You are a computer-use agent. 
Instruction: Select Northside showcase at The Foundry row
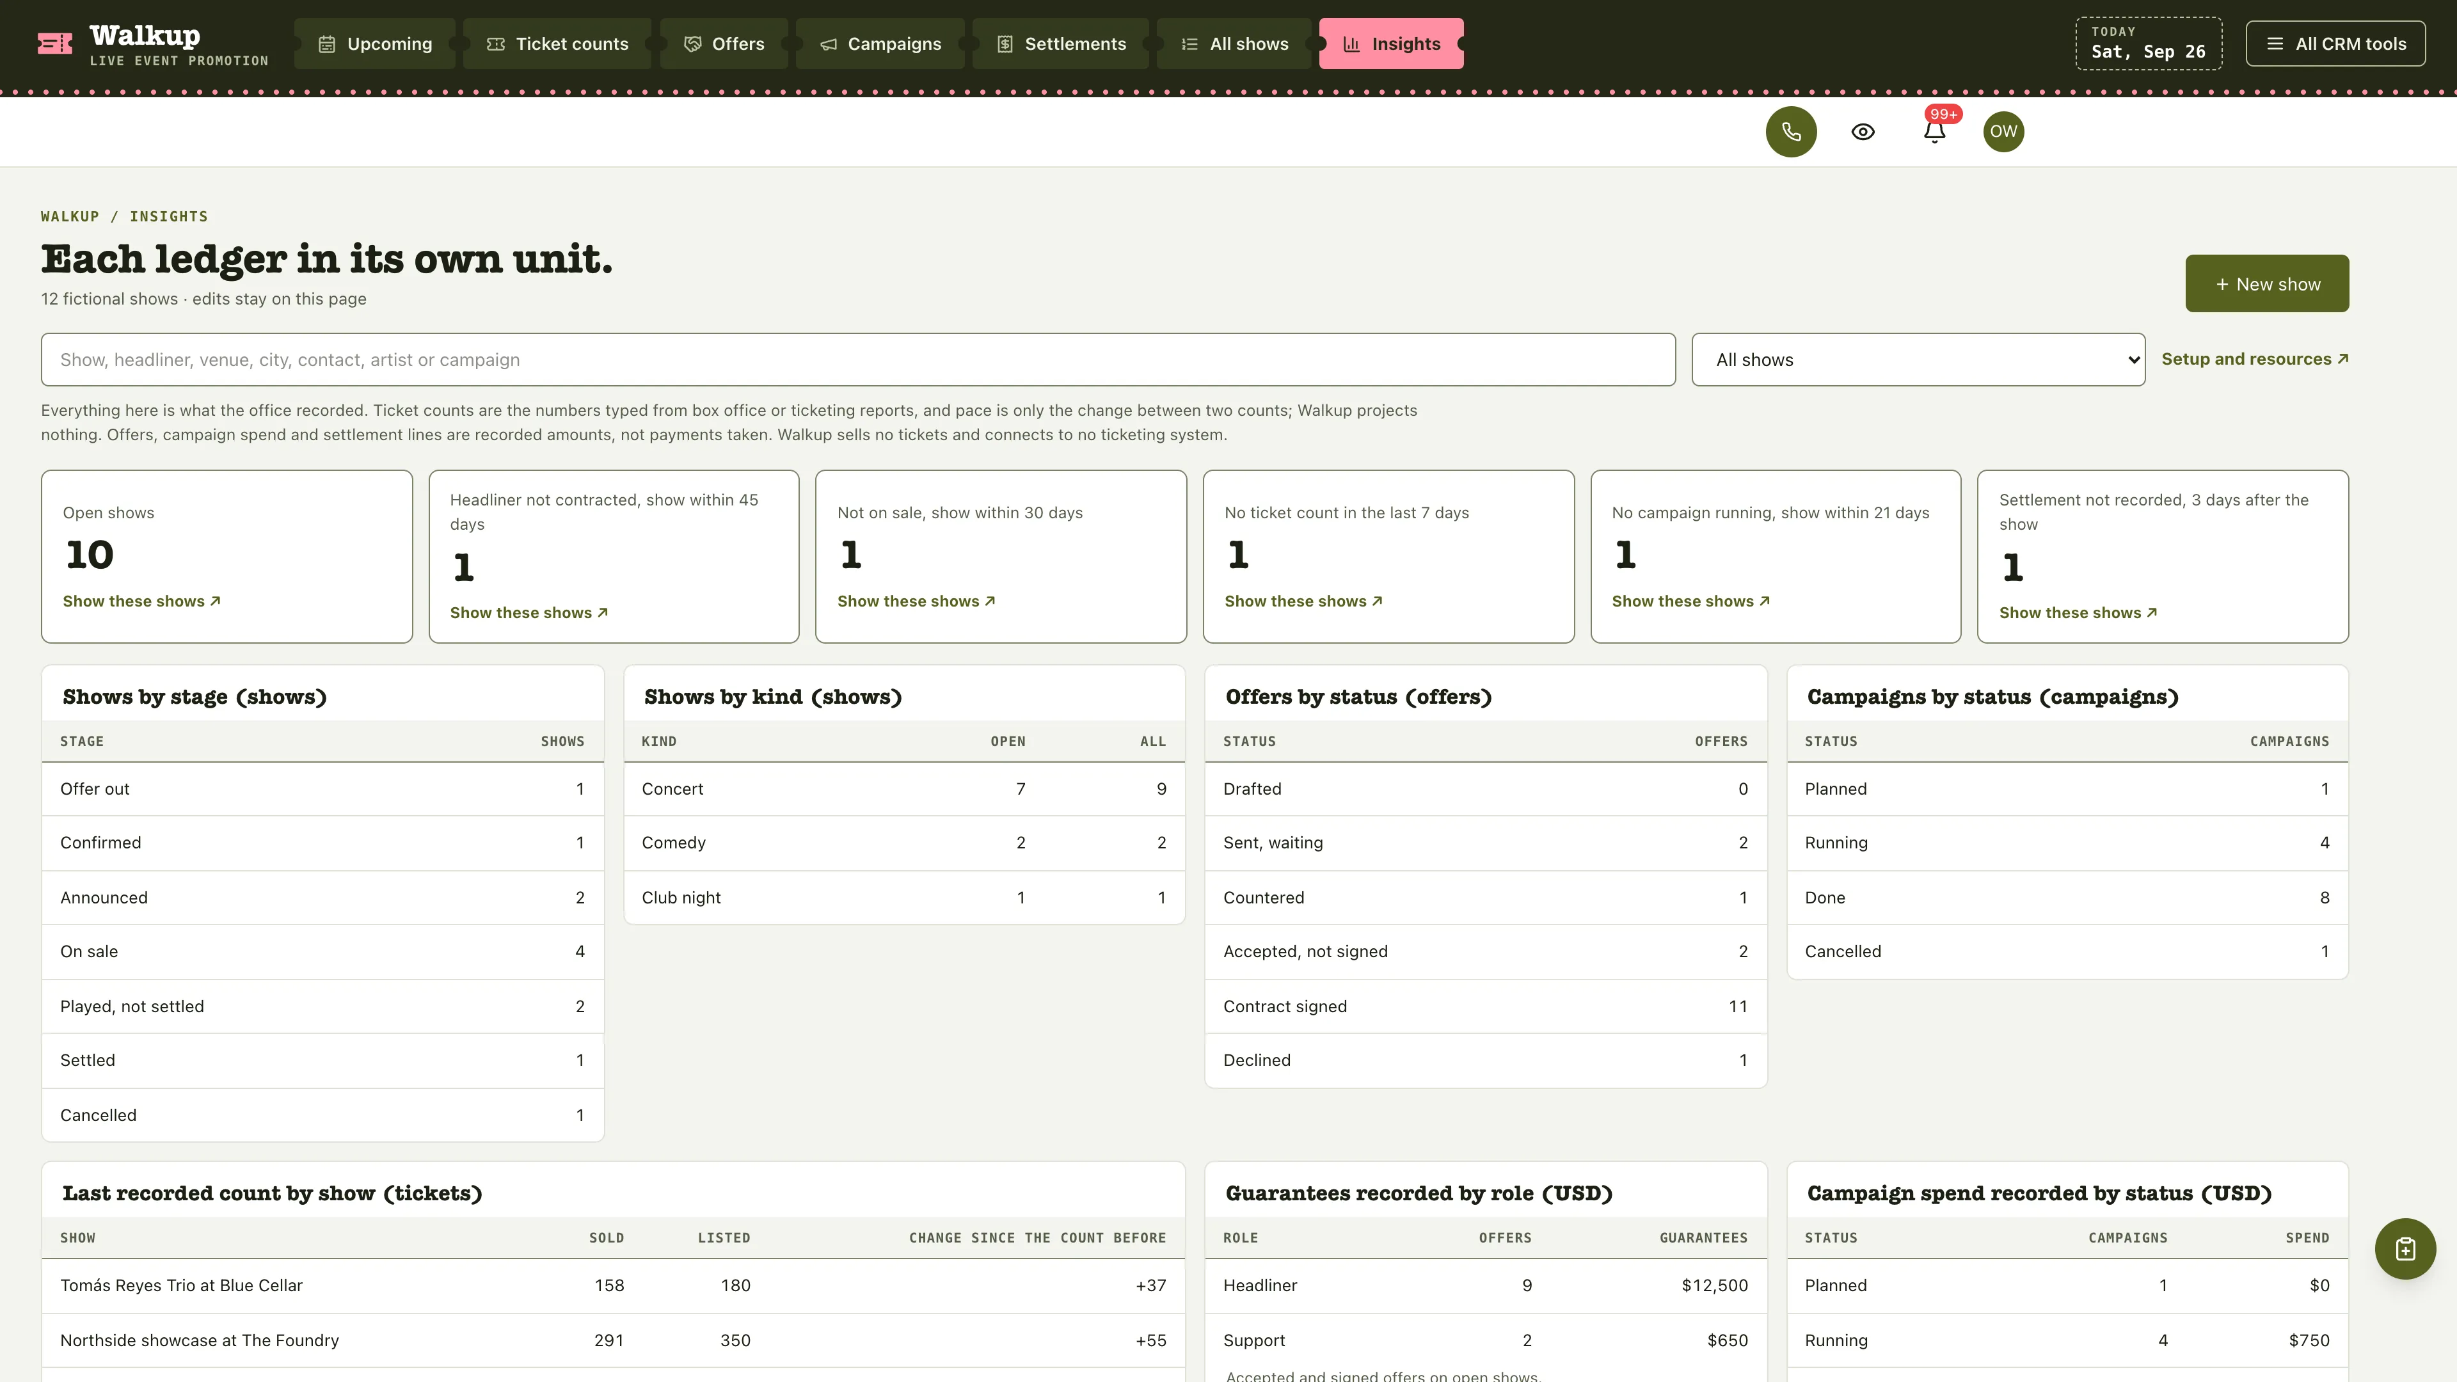pyautogui.click(x=614, y=1340)
